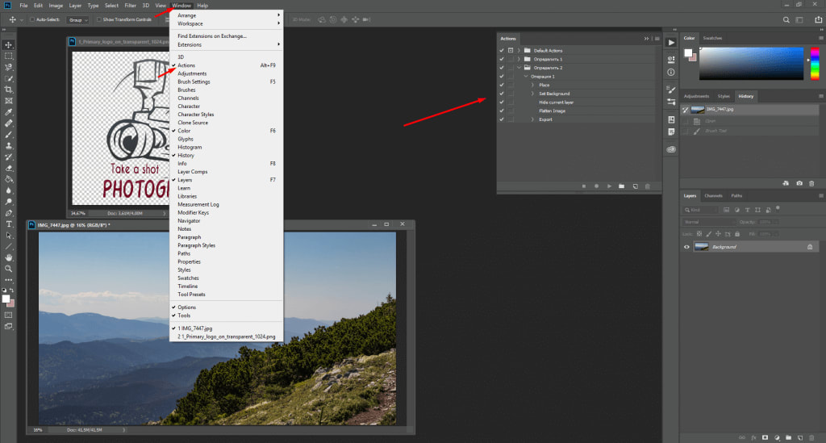Screen dimensions: 826x443
Task: Toggle dialog box icon for Default Actions
Action: 511,51
